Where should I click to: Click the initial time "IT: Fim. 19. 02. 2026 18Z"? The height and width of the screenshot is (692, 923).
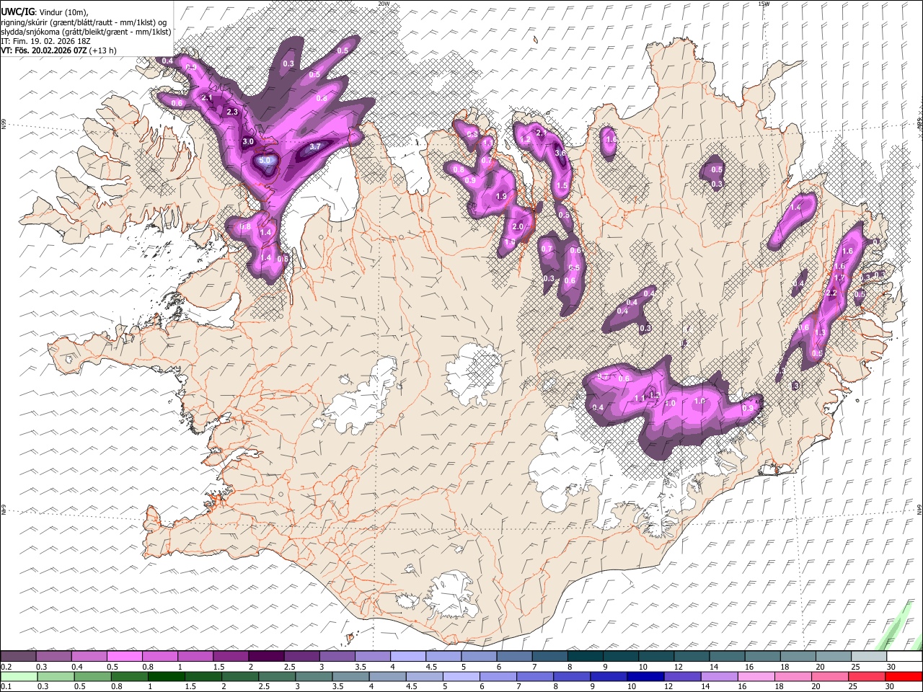click(45, 41)
